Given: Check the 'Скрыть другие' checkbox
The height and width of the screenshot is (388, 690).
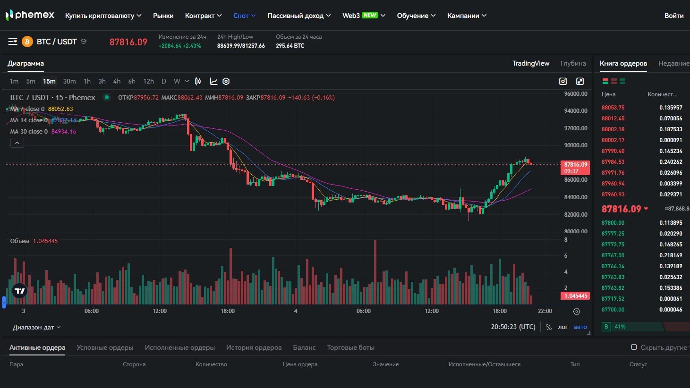Looking at the screenshot, I should (x=634, y=347).
